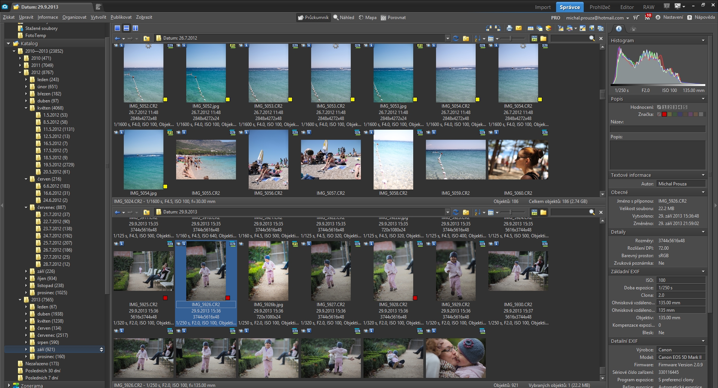Click back arrow in upper browser
The height and width of the screenshot is (388, 718).
(x=117, y=38)
